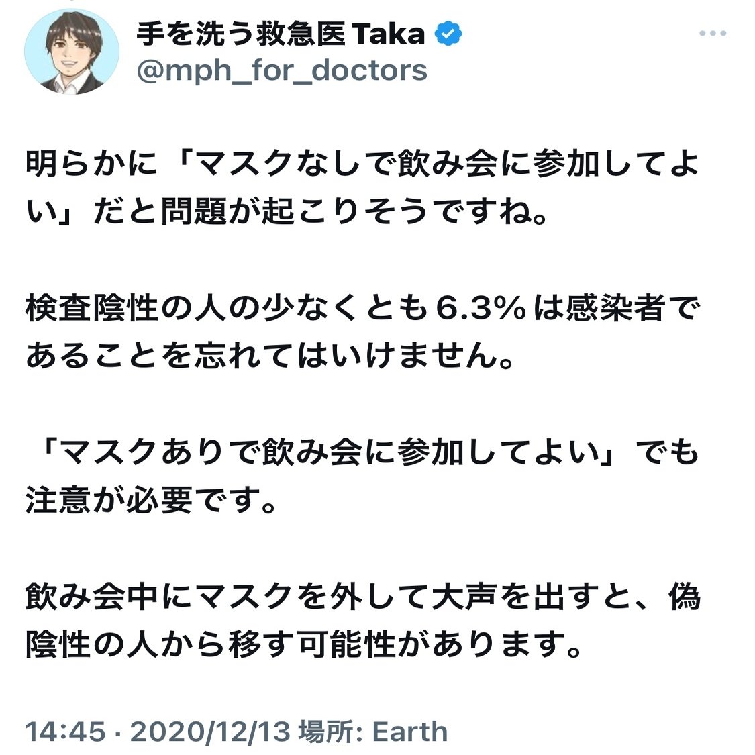Click the word Taka in the display name
Viewport: 755px width, 755px height.
click(x=389, y=34)
